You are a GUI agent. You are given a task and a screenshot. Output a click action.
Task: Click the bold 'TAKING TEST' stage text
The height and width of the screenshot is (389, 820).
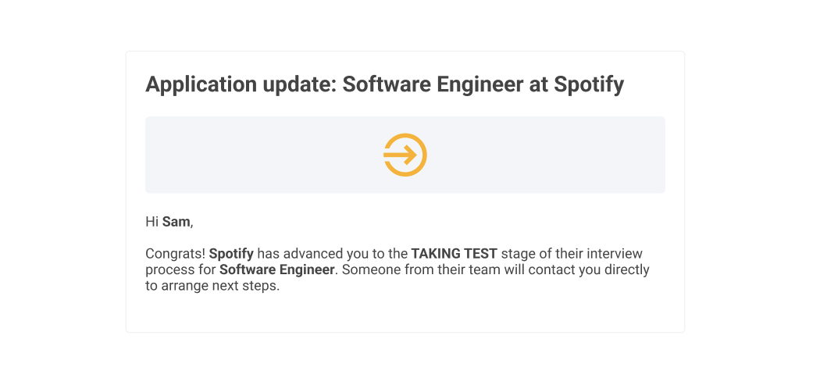tap(454, 254)
